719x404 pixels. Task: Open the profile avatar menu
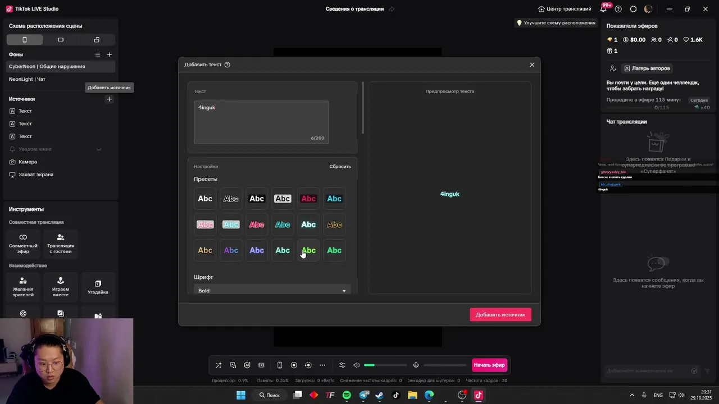click(648, 9)
